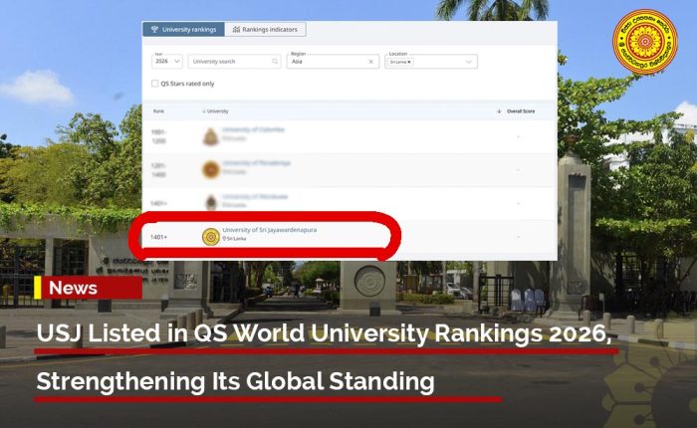Clear the Asia region with X icon

pos(370,61)
